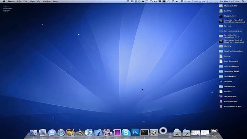
Task: Launch Skype from the Dock
Action: (126, 132)
